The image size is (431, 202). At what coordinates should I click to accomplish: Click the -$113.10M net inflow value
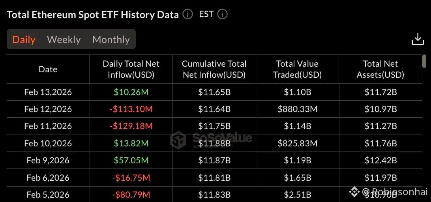(x=131, y=109)
